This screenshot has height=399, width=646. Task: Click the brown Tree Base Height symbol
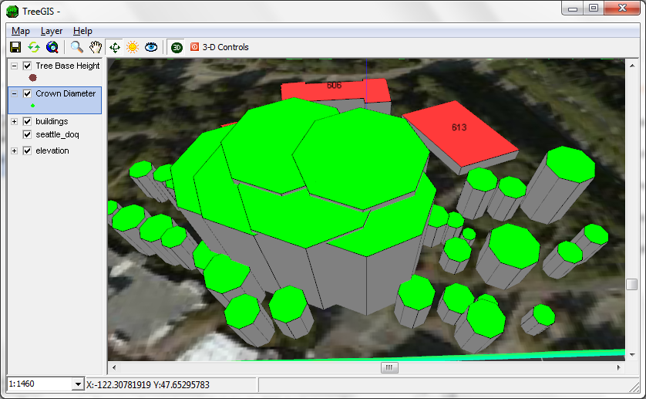(x=33, y=78)
